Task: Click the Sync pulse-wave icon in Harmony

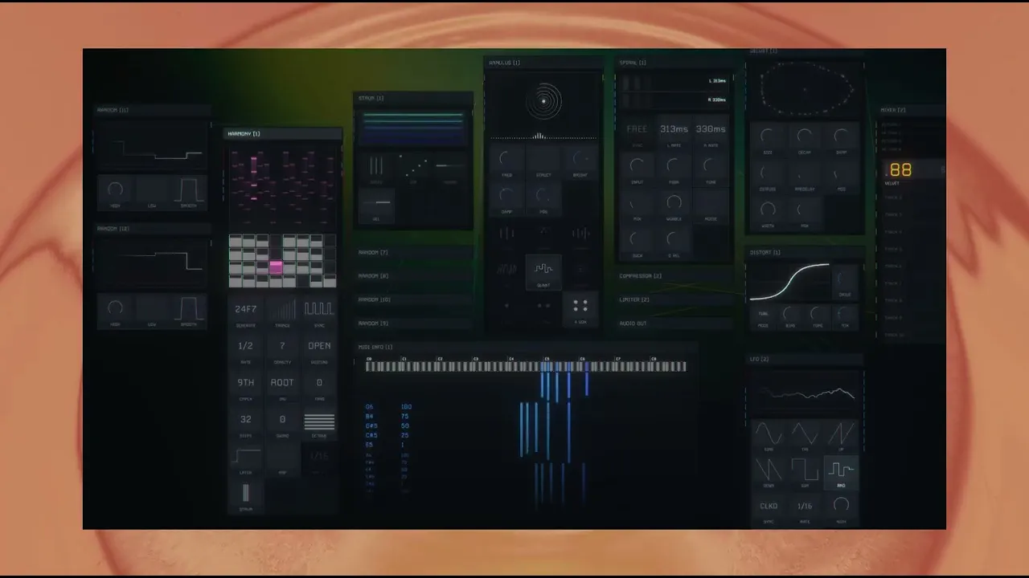Action: pyautogui.click(x=319, y=309)
